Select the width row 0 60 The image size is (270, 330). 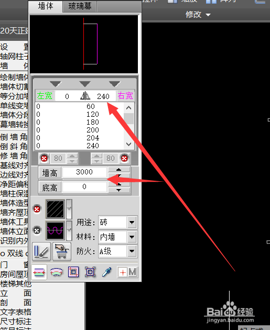pyautogui.click(x=80, y=106)
